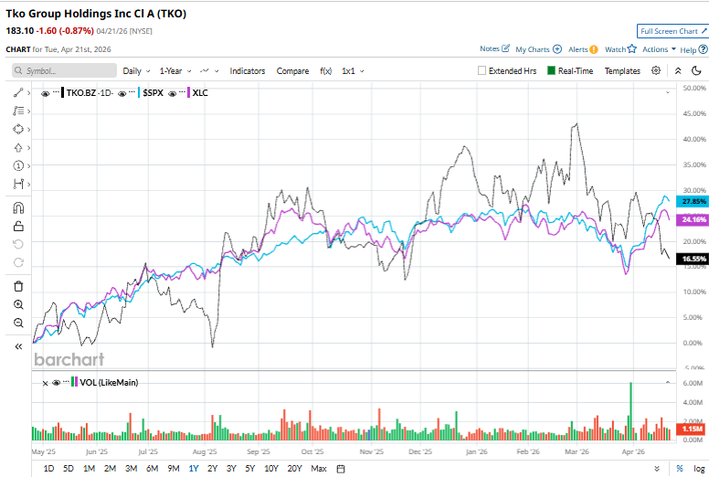Open the f(x) expressions menu
This screenshot has width=709, height=477.
(x=325, y=71)
